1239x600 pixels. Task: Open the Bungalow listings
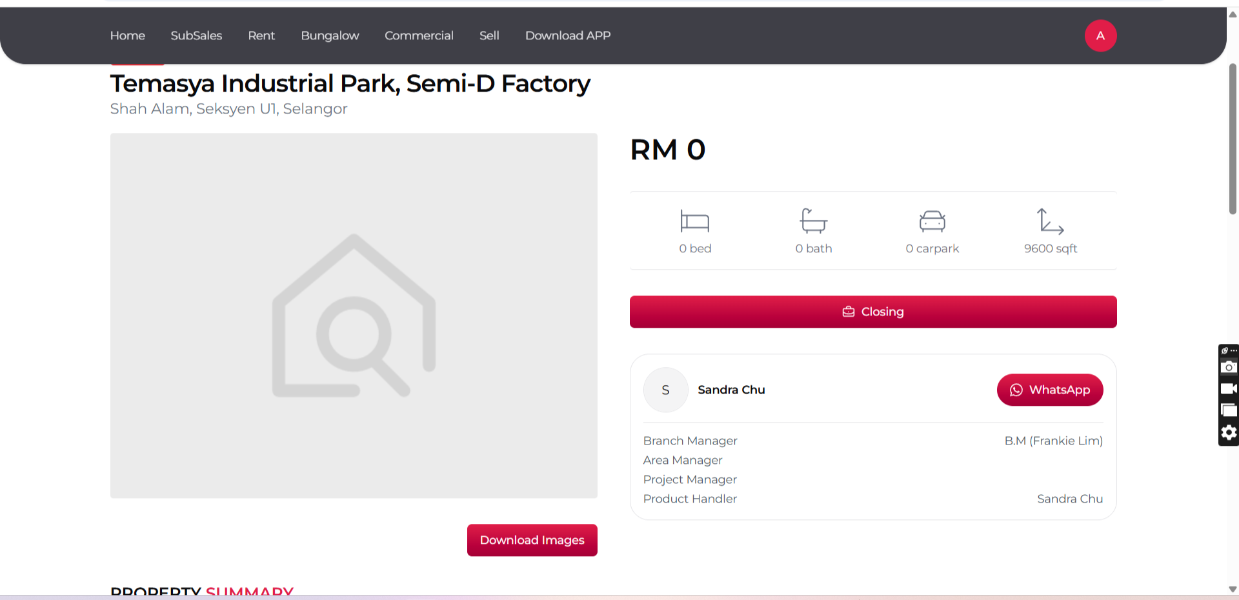pyautogui.click(x=330, y=35)
